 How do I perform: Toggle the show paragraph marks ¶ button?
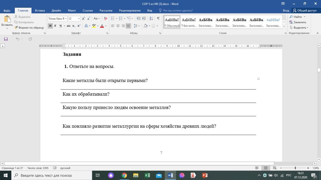[x=158, y=19]
